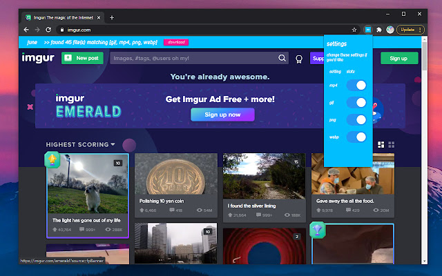442x276 pixels.
Task: Open the Chrome profile avatar
Action: (390, 30)
